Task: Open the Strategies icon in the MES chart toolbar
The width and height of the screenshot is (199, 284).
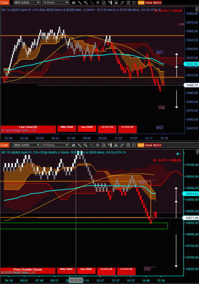Action: pyautogui.click(x=122, y=3)
